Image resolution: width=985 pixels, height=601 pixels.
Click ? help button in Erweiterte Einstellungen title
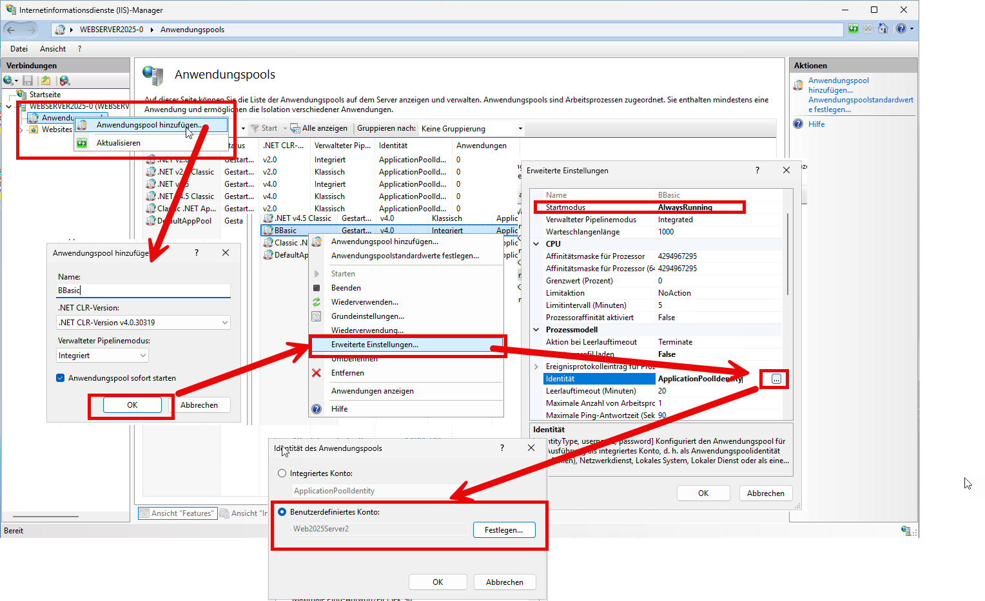click(757, 170)
